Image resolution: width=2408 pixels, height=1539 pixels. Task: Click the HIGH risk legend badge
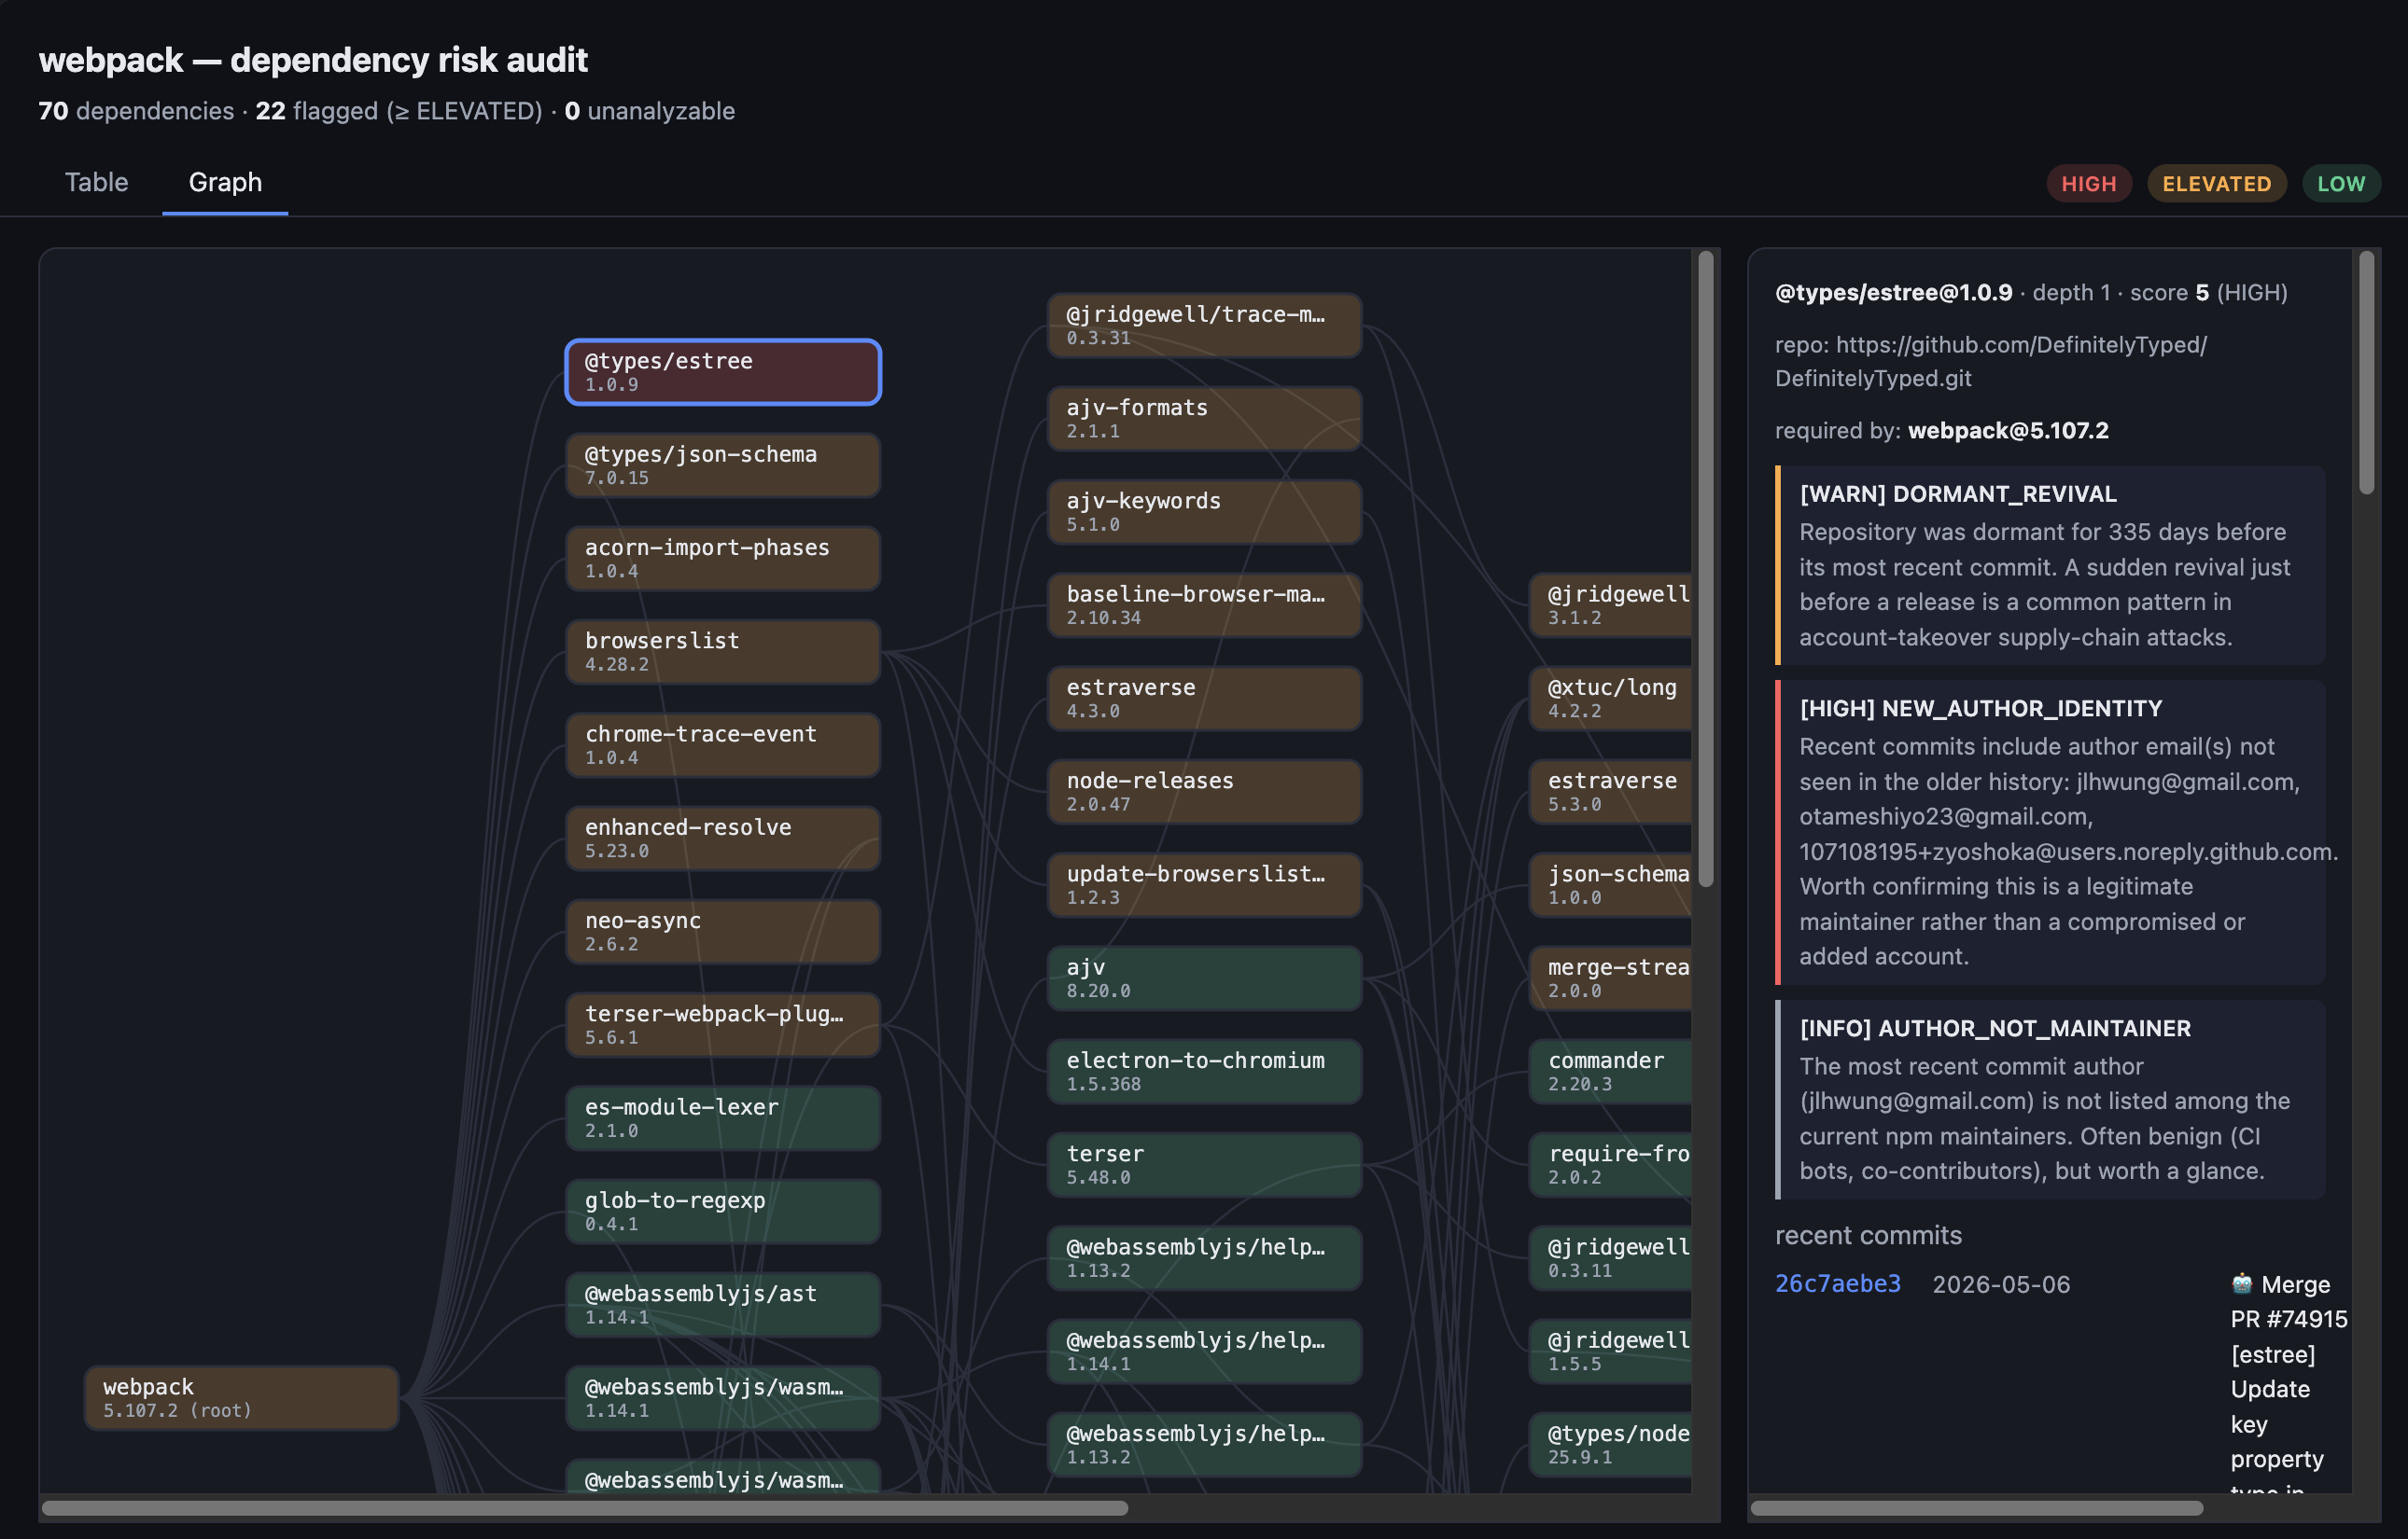point(2088,183)
